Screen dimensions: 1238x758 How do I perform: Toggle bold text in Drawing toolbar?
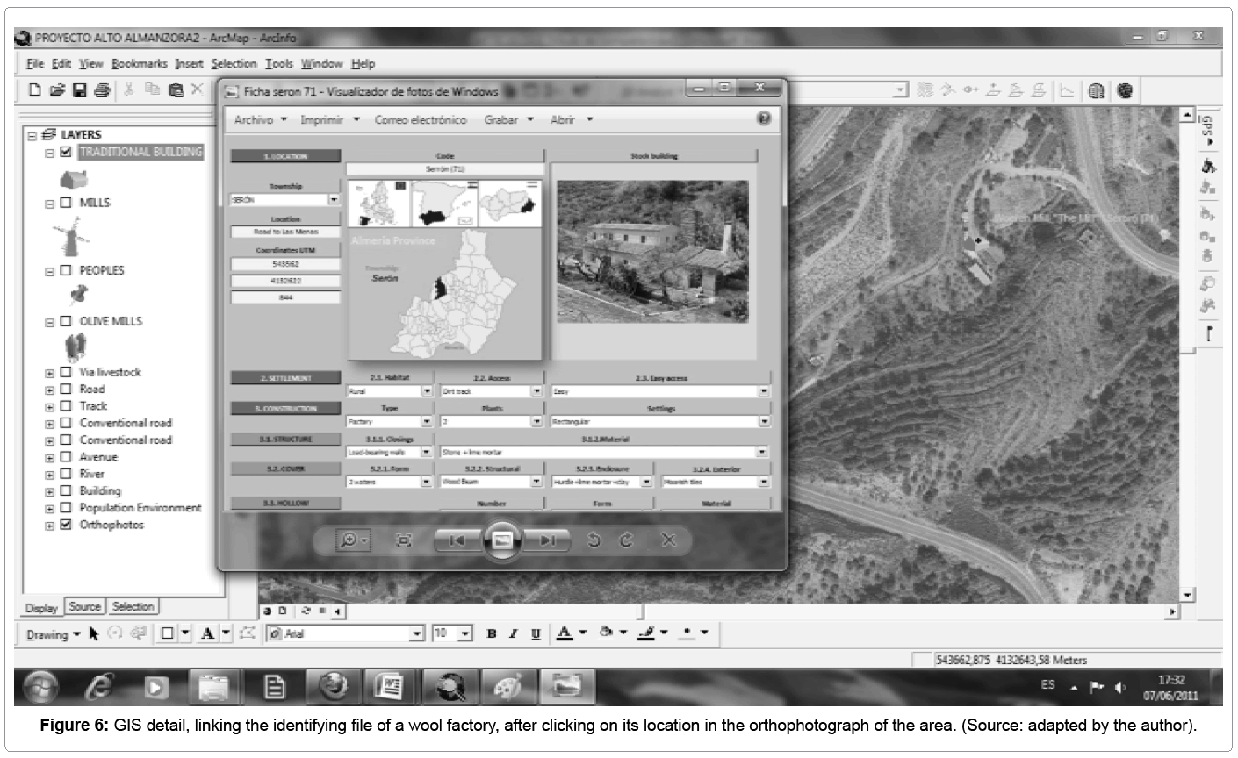[492, 633]
